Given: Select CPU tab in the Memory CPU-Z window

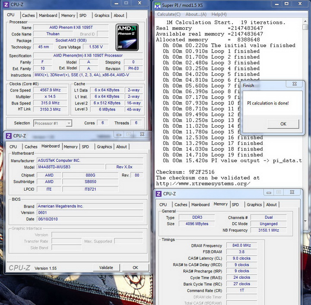Looking at the screenshot, I should [x=163, y=204].
